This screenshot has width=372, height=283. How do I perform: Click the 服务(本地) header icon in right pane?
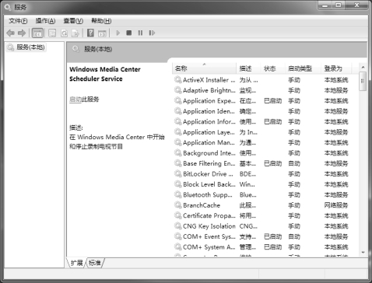coord(75,49)
